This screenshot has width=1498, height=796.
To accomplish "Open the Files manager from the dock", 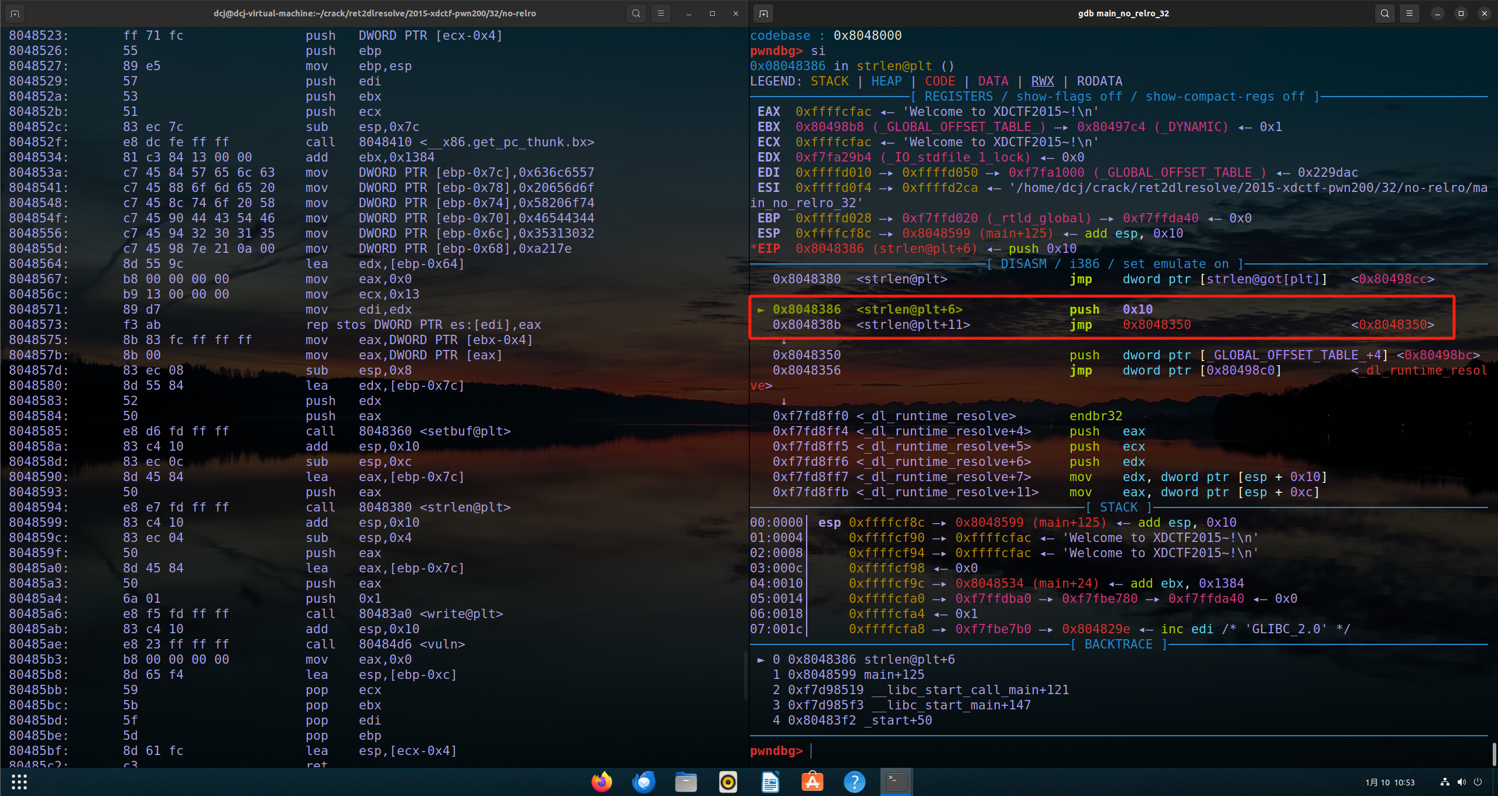I will pyautogui.click(x=685, y=782).
